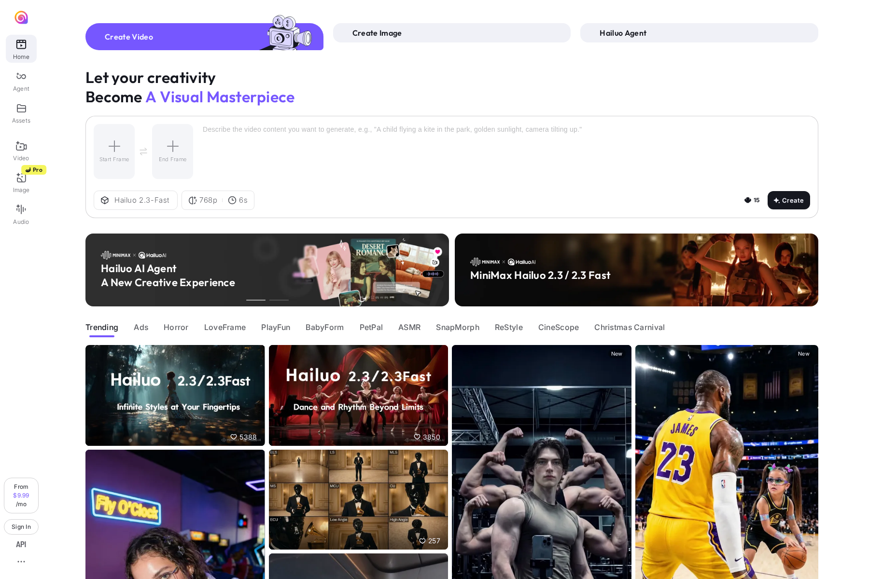The height and width of the screenshot is (579, 869).
Task: Like the Infinite Styles video thumbnail
Action: pyautogui.click(x=234, y=437)
